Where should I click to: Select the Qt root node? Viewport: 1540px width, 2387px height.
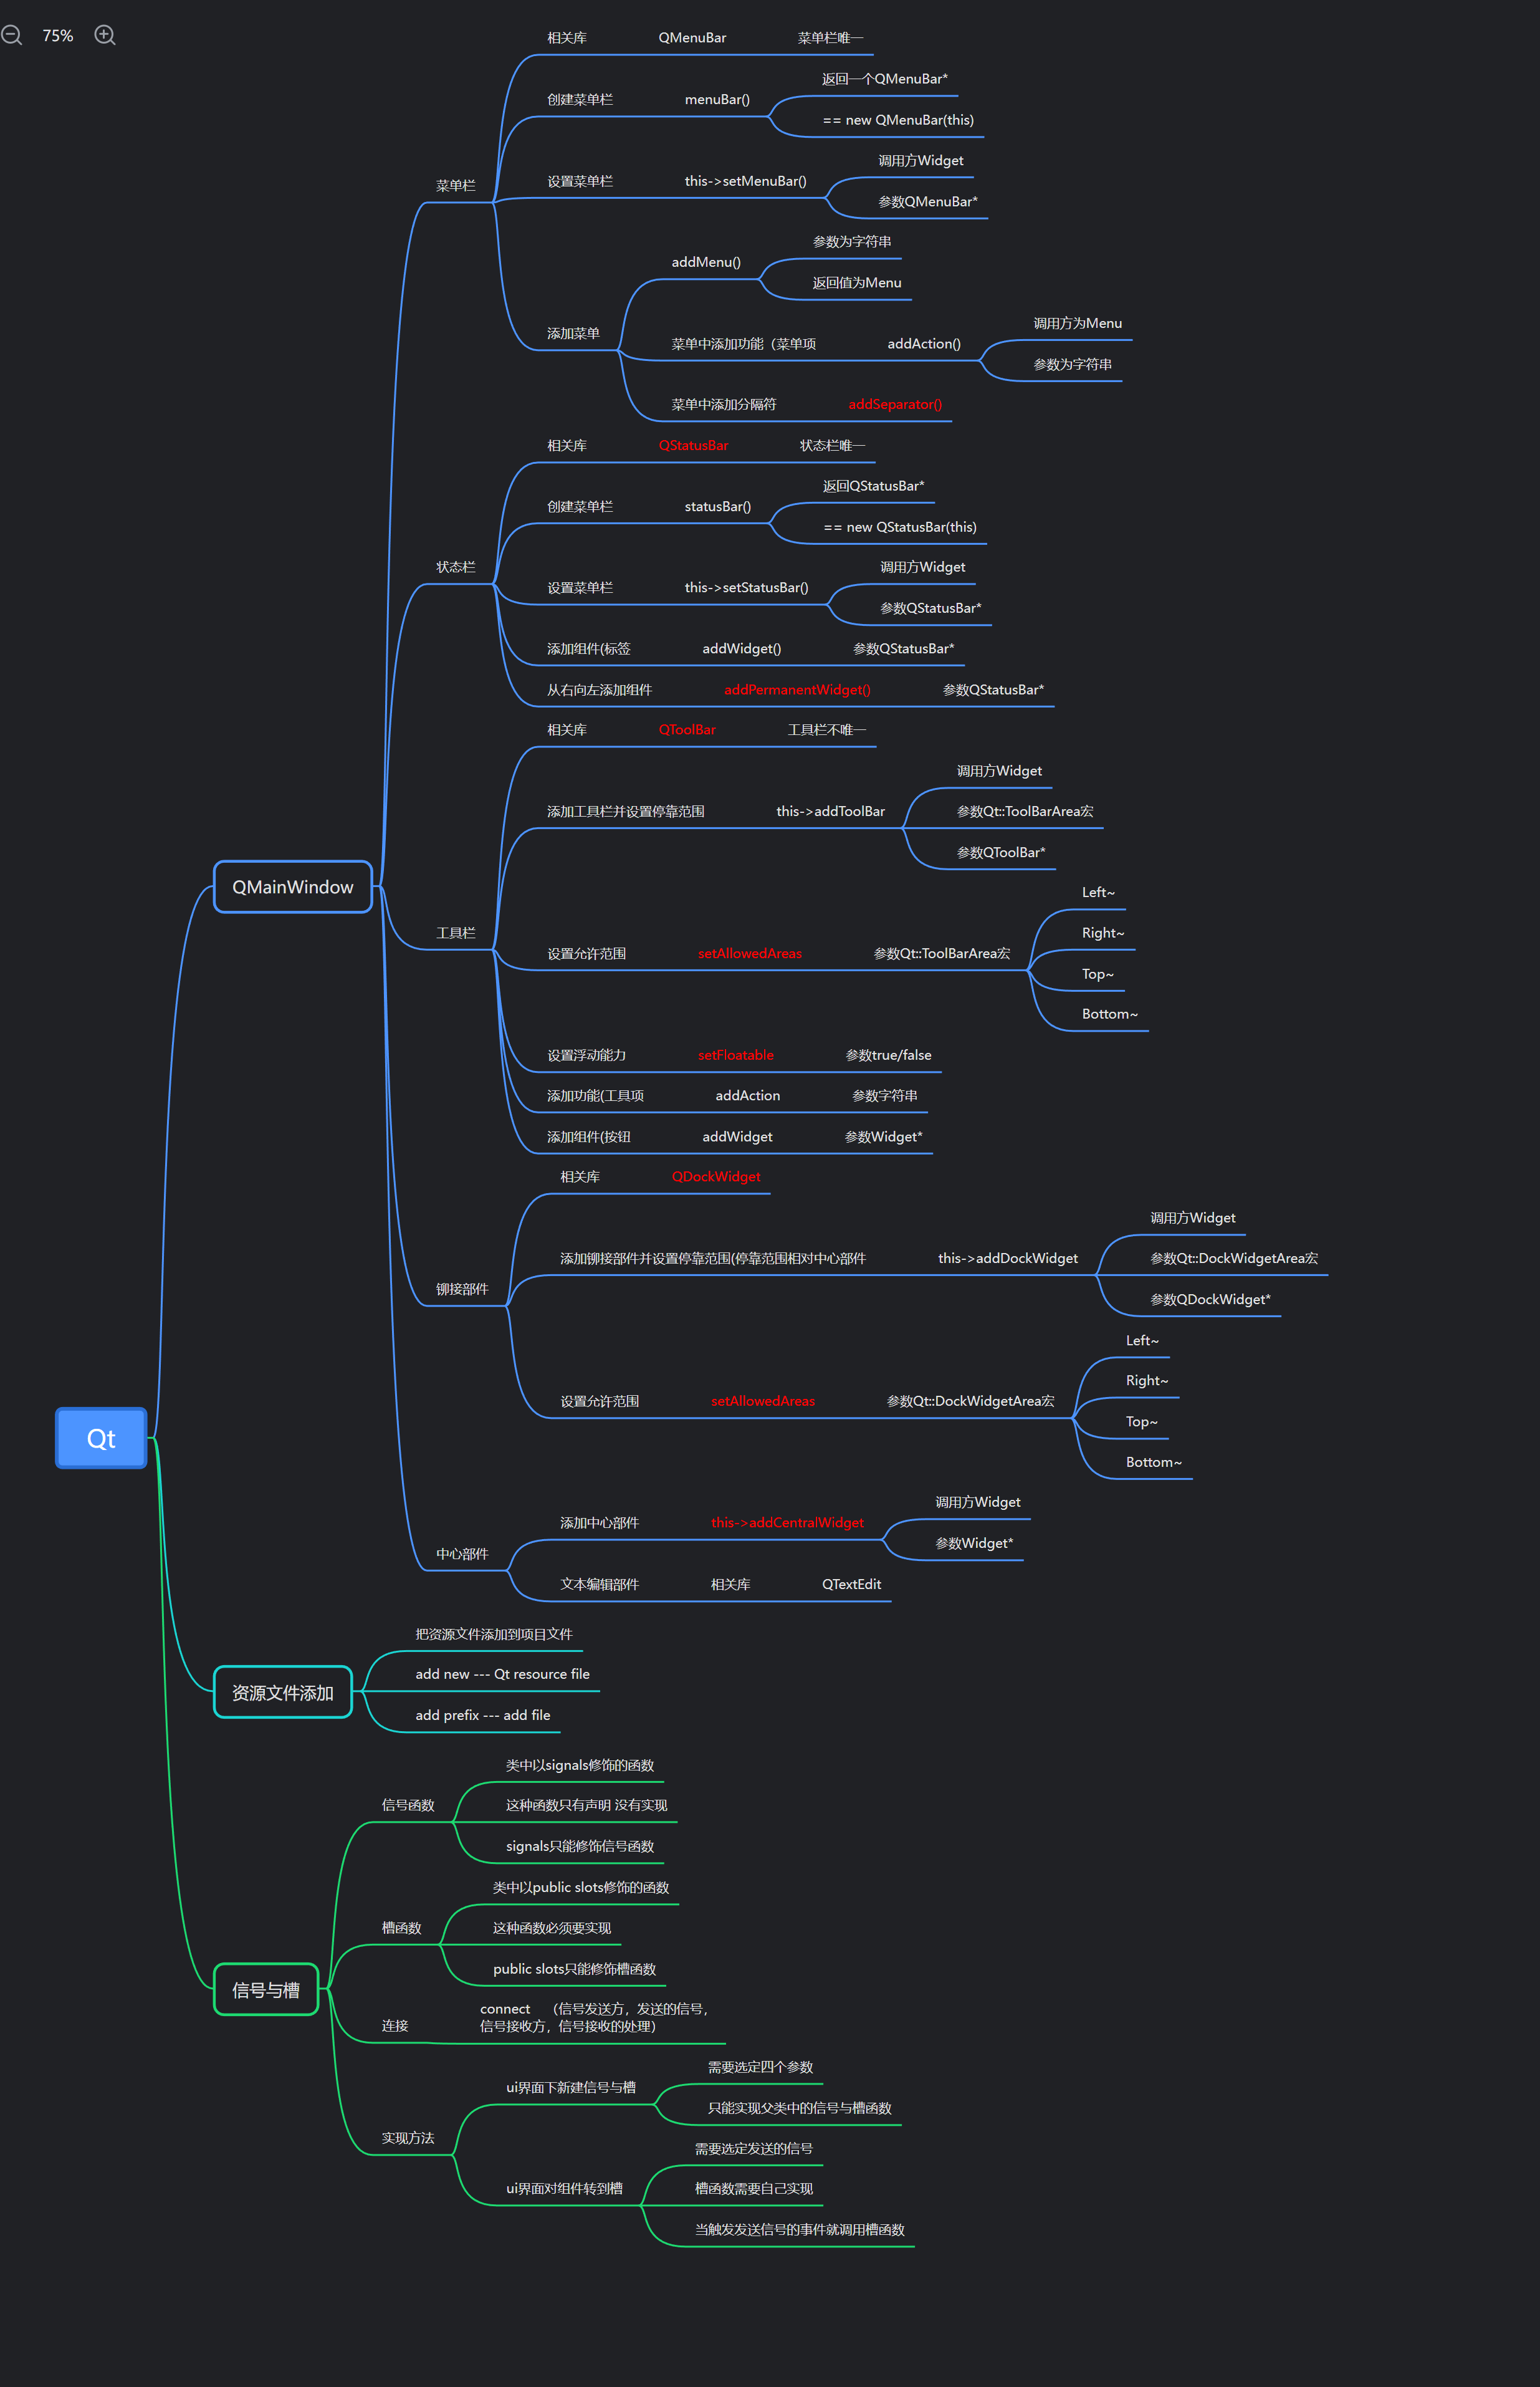pyautogui.click(x=101, y=1438)
